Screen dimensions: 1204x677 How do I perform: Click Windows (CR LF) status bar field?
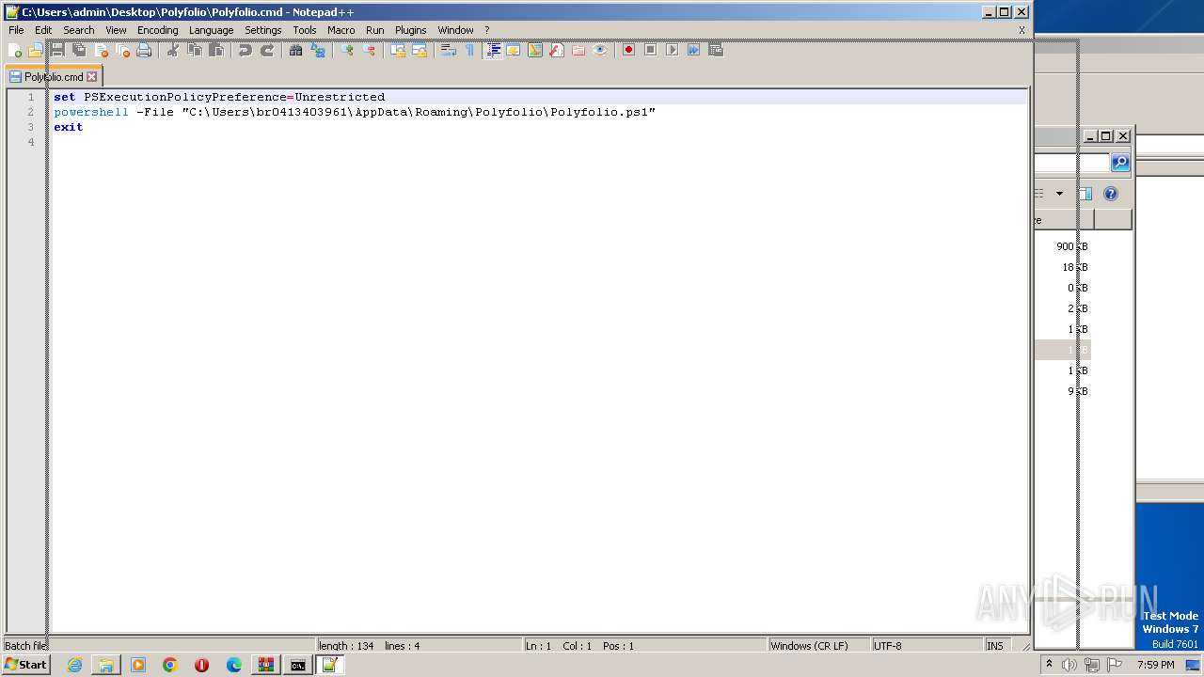tap(818, 646)
